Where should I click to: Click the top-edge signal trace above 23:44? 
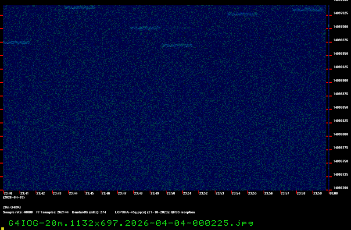[x=79, y=7]
